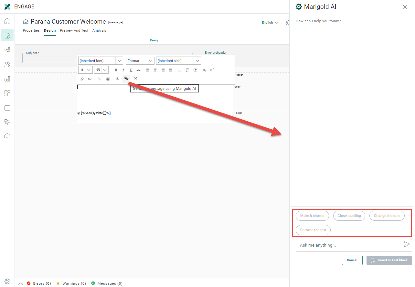Open the inherited font dropdown
The width and height of the screenshot is (415, 287).
[101, 61]
